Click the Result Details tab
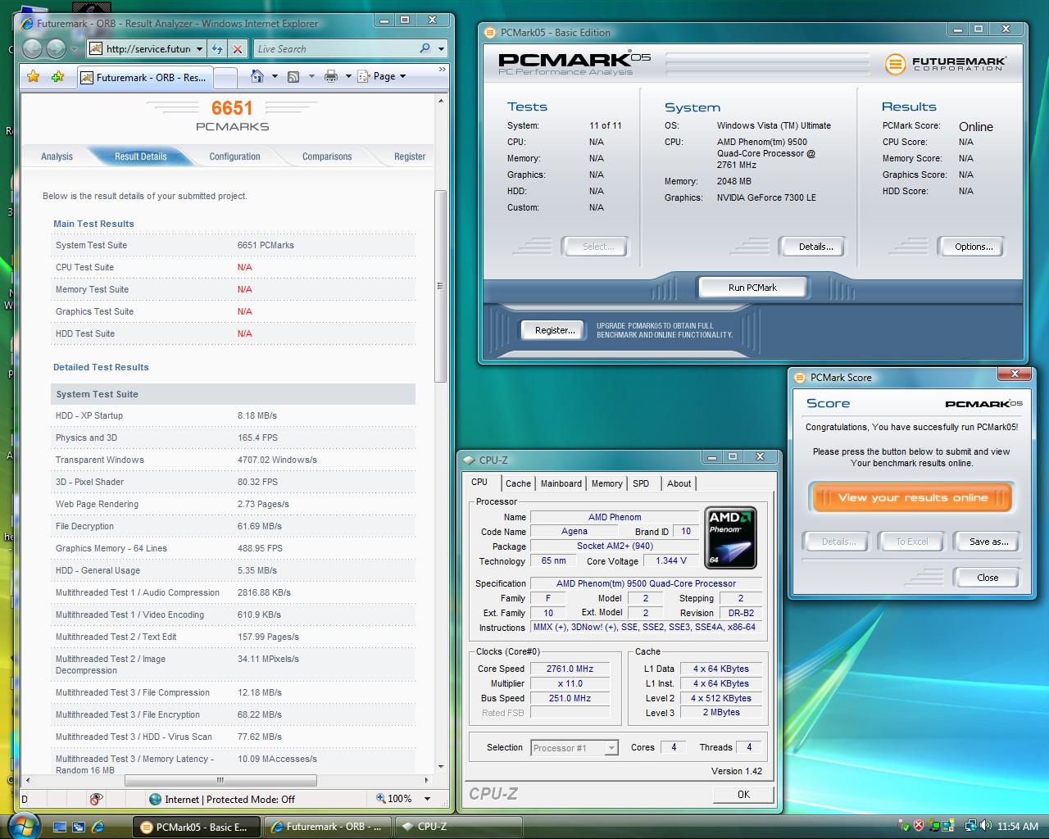This screenshot has width=1049, height=839. click(140, 156)
